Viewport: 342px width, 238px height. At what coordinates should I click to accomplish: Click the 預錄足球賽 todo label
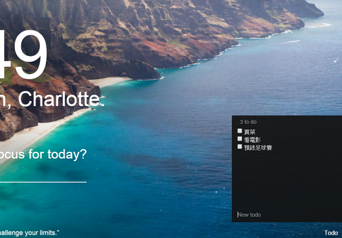(258, 148)
